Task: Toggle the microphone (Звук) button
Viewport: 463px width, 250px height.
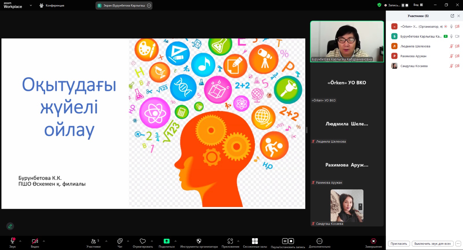Action: pyautogui.click(x=12, y=241)
